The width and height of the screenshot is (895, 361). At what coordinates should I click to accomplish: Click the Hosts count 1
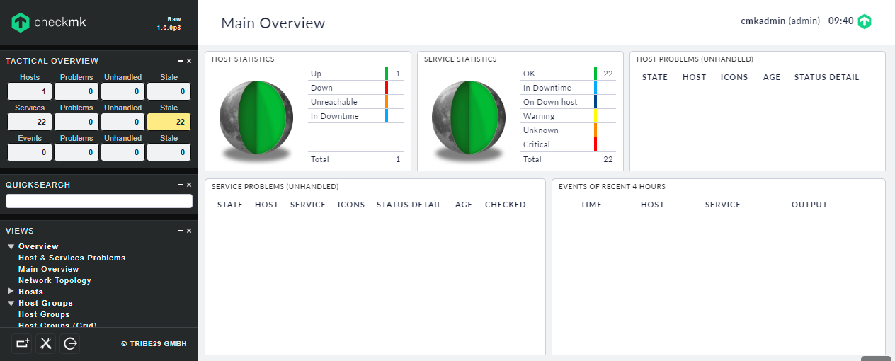click(30, 91)
